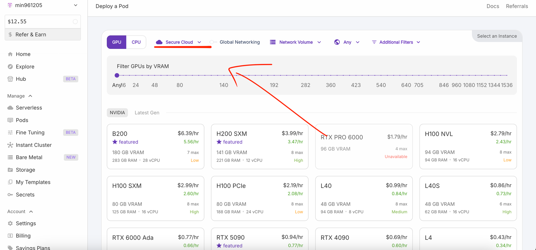The image size is (536, 250).
Task: Select the H200 SXM GPU card
Action: pyautogui.click(x=260, y=146)
